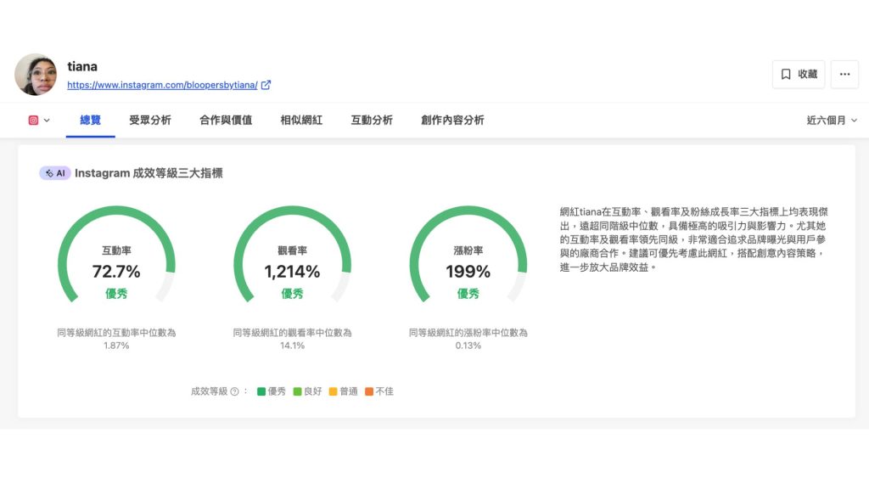Click the text '同等級網紅的觀看率中位數為'
Image resolution: width=869 pixels, height=489 pixels.
point(292,333)
